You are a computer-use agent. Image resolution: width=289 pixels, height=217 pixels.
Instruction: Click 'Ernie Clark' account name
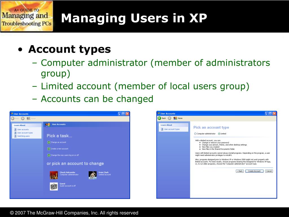click(x=103, y=172)
